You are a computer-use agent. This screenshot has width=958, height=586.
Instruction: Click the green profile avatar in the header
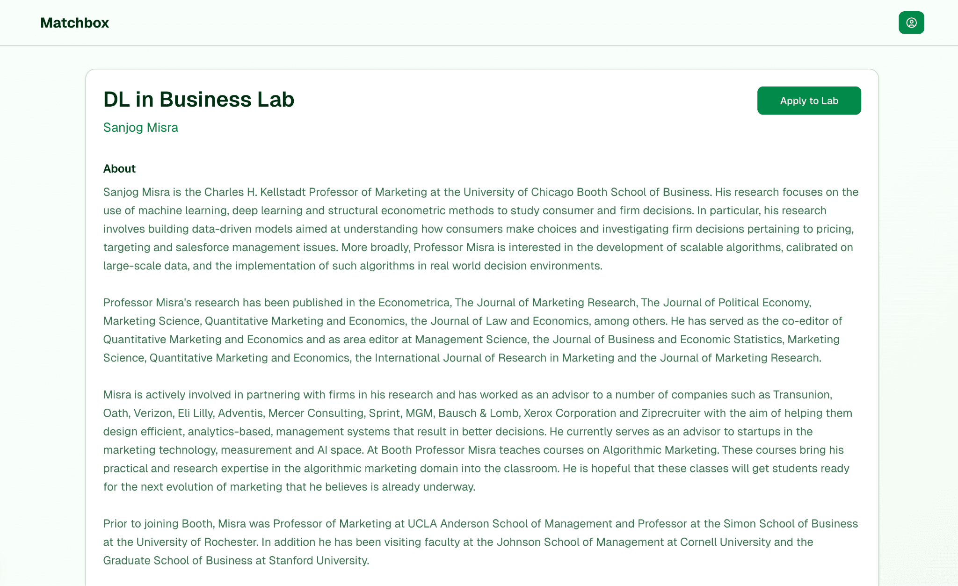911,22
